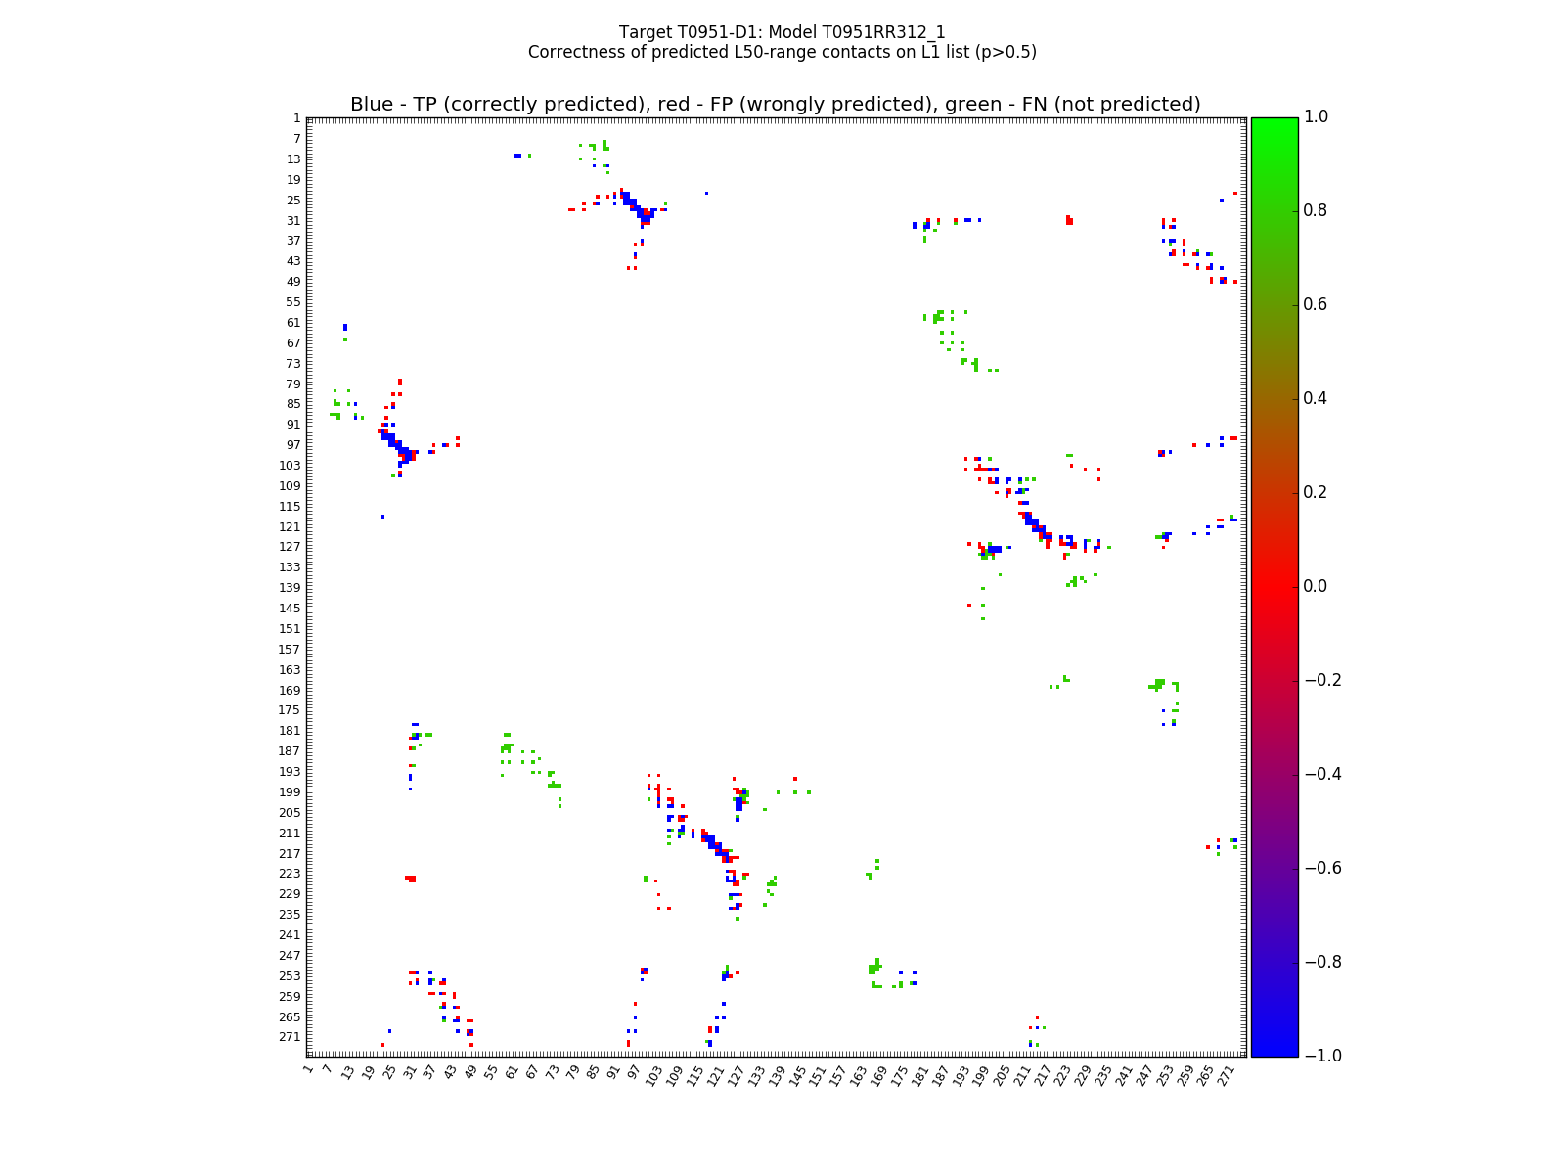Click the plot title 'Target T0951-D1: Model T0951RR312_1'
This screenshot has height=1174, width=1565.
click(782, 32)
